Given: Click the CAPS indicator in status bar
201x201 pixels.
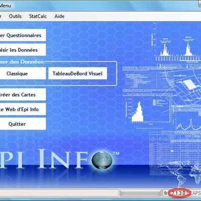Looking at the screenshot, I should tap(195, 193).
